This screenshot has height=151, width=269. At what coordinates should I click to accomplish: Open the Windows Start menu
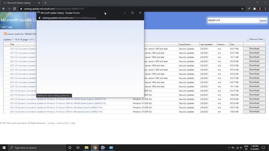point(4,148)
